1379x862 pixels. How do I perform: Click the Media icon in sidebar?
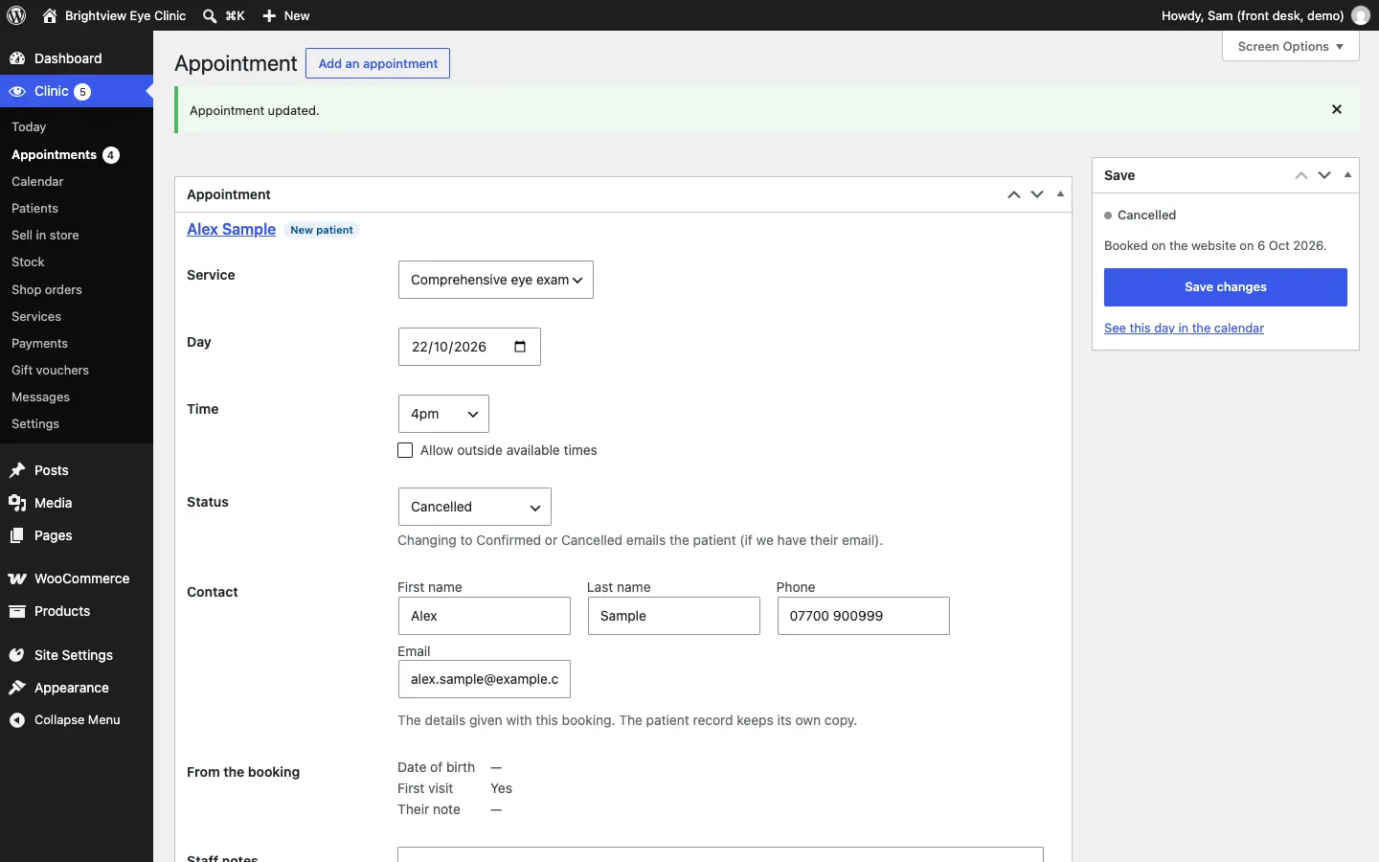[17, 503]
